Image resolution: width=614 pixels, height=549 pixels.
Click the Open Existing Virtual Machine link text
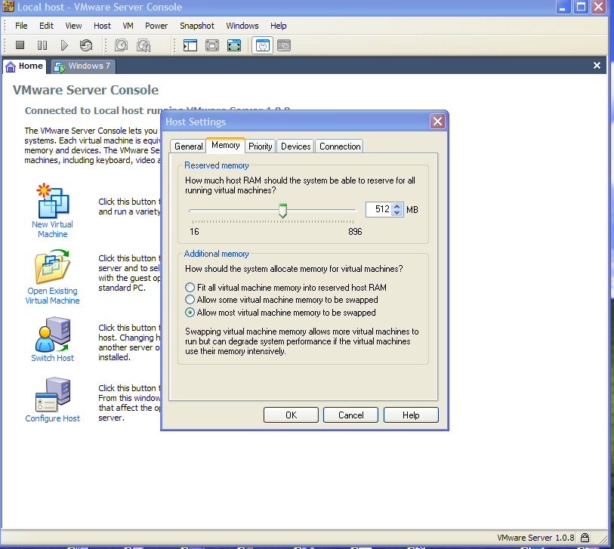click(52, 296)
